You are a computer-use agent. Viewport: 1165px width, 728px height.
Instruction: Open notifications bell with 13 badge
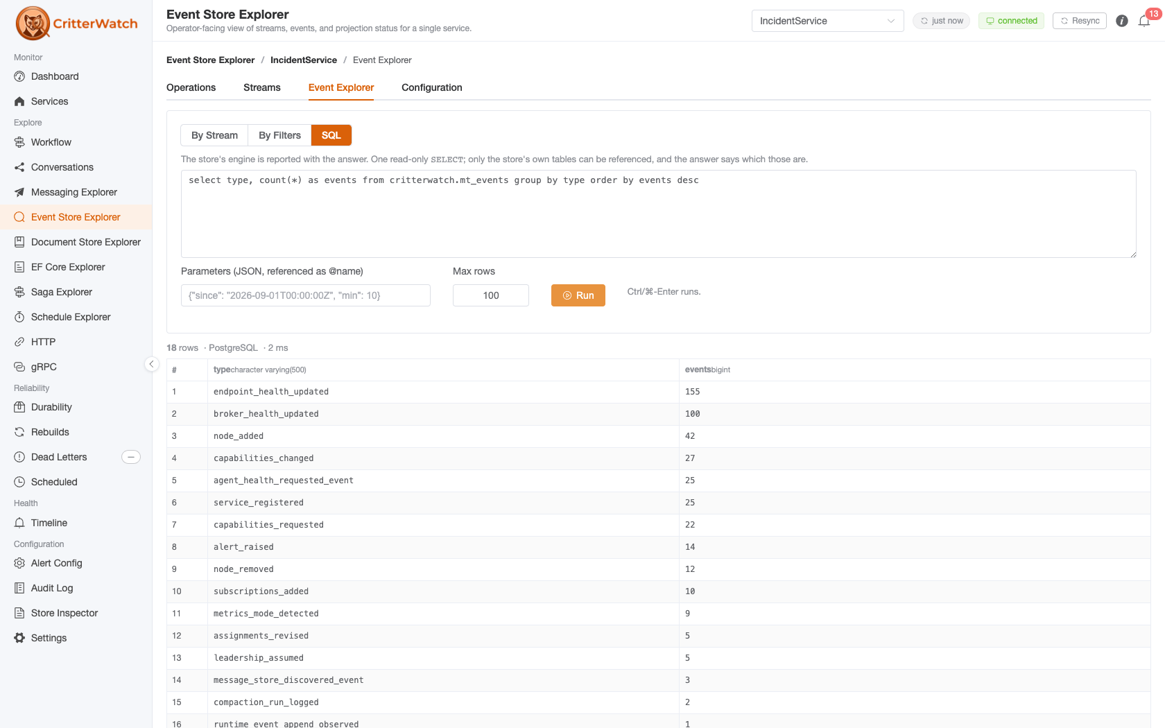[x=1145, y=20]
